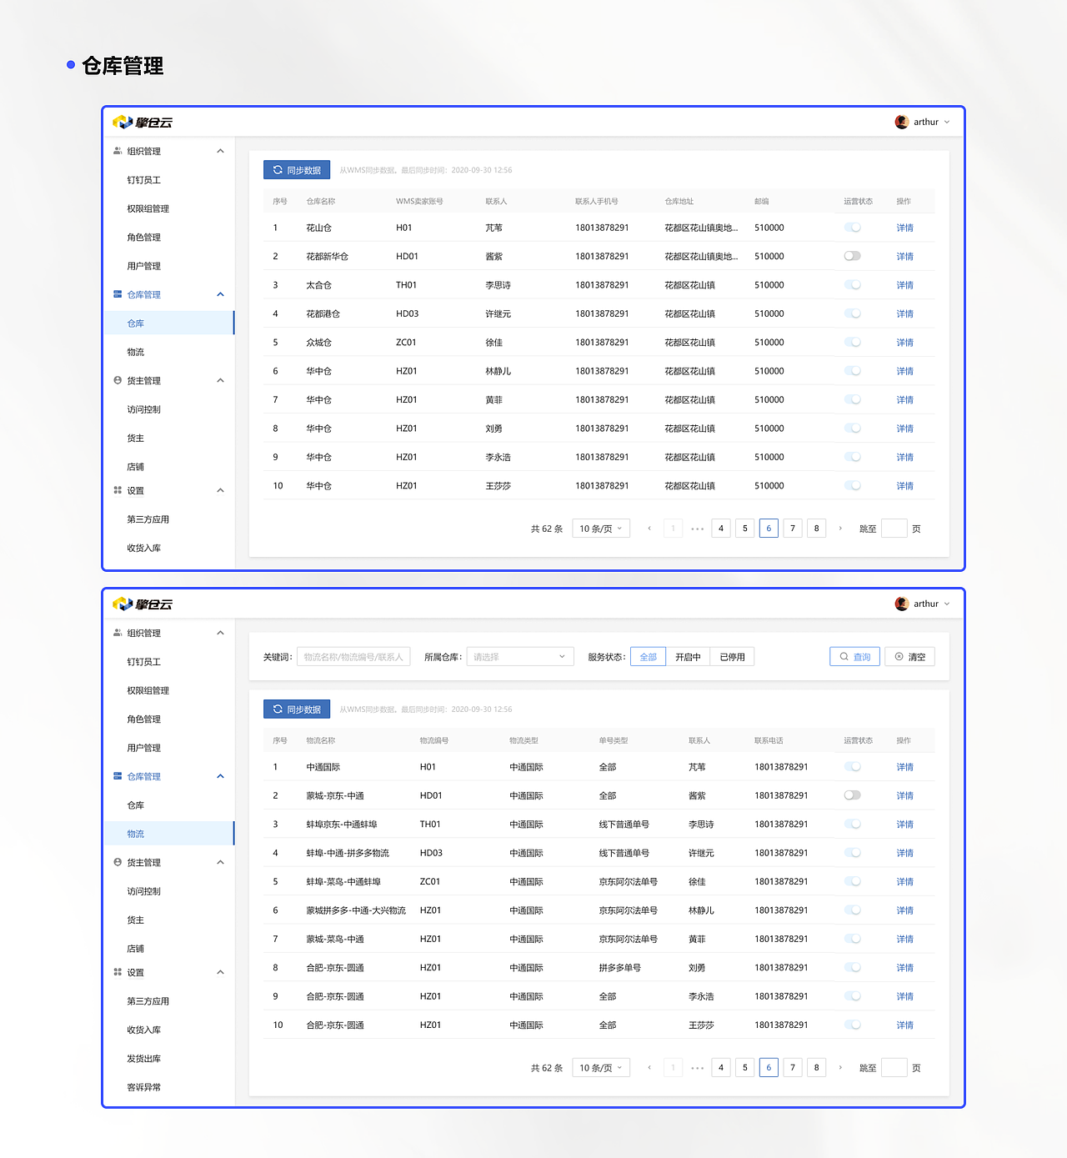Image resolution: width=1067 pixels, height=1158 pixels.
Task: Collapse 组织管理 chevron in top sidebar
Action: coord(220,151)
